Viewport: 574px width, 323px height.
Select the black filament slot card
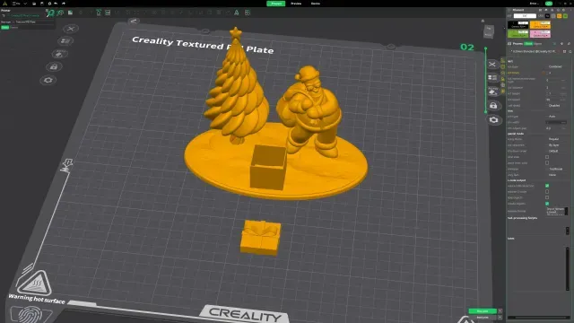pos(518,25)
